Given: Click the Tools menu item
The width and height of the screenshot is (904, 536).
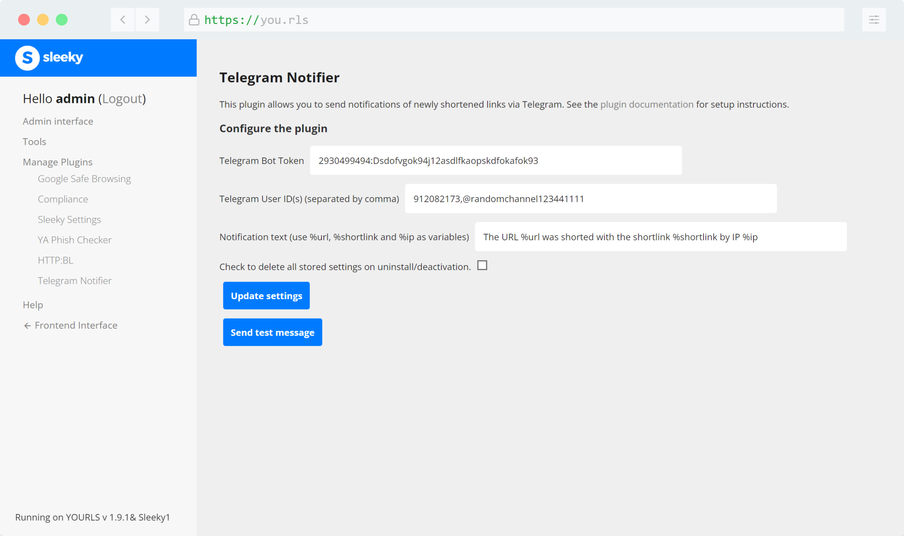Looking at the screenshot, I should (x=35, y=141).
